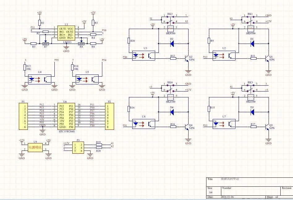Select the LM393 comparator U1
Image resolution: width=293 pixels, height=200 pixels.
pos(66,33)
